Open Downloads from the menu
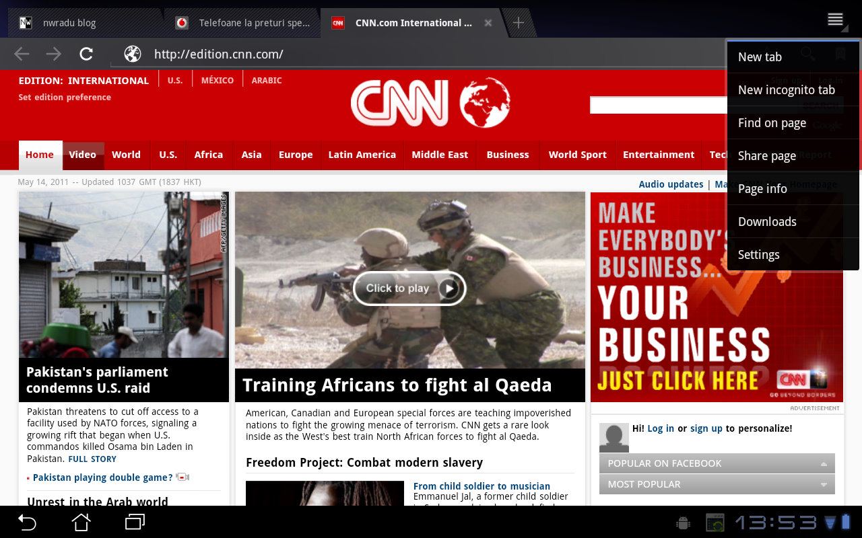 click(793, 222)
